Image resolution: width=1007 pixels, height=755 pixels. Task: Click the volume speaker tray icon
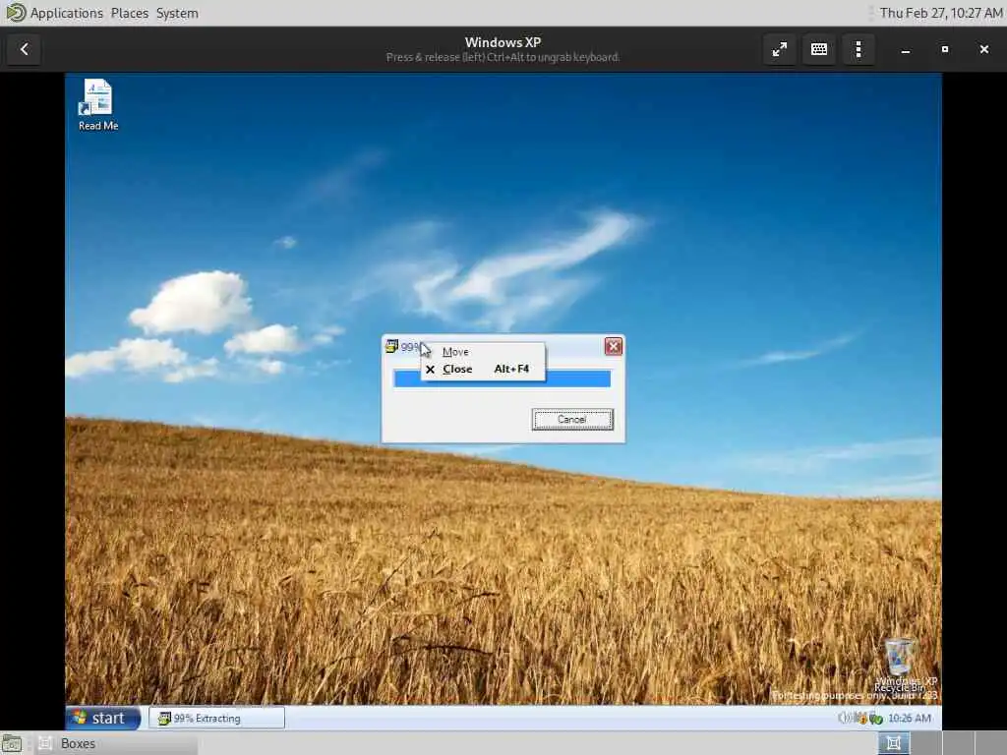coord(845,718)
